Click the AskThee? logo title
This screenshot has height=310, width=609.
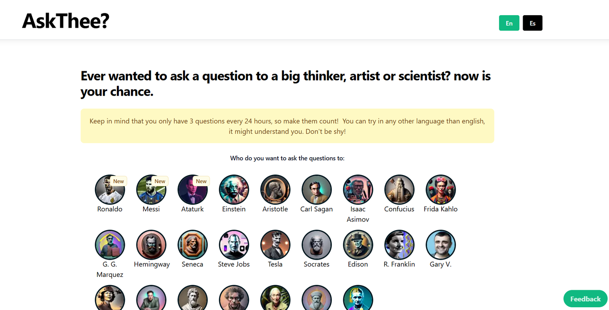click(x=66, y=21)
